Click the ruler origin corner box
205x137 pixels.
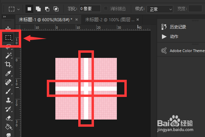click(x=18, y=27)
